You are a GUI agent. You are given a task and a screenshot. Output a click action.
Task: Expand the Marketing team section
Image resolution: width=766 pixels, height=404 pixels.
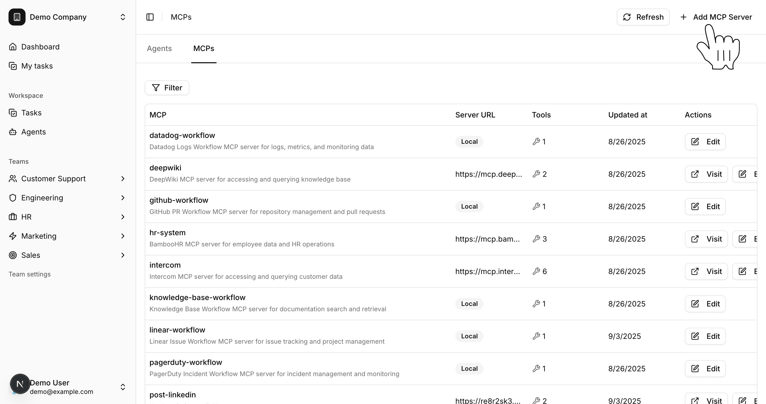[123, 236]
